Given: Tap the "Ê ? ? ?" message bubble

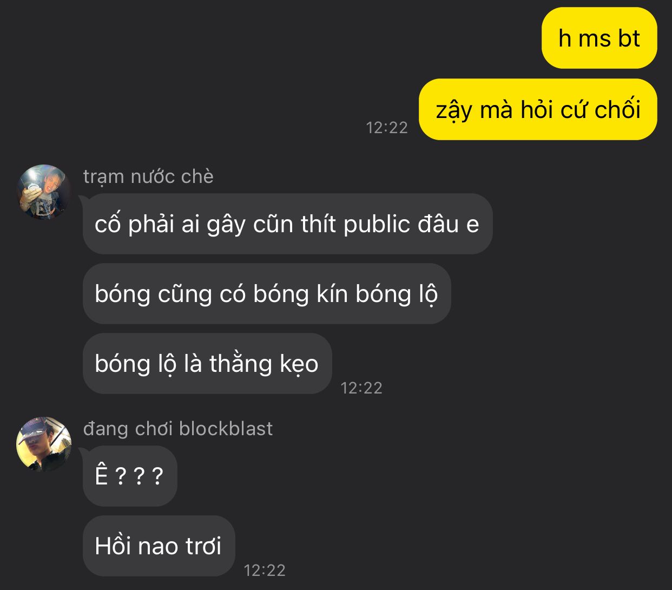Looking at the screenshot, I should click(x=130, y=476).
